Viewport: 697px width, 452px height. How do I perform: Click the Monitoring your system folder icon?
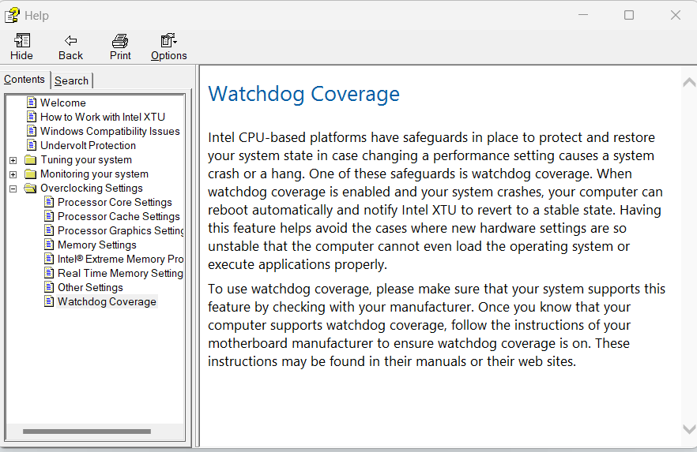(31, 174)
